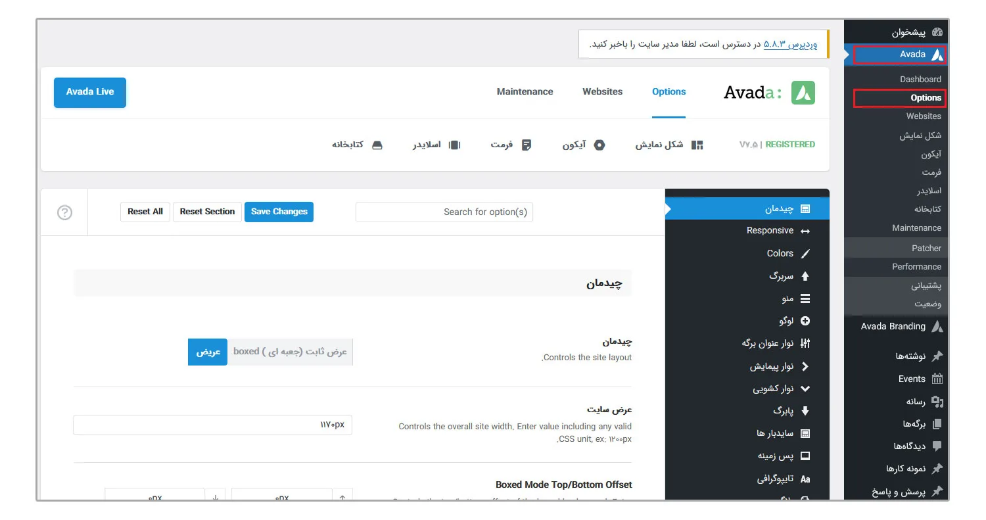
Task: Select the boxed عرض ثابت layout option
Action: point(290,352)
